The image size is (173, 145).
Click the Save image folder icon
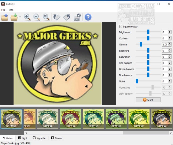(14, 17)
